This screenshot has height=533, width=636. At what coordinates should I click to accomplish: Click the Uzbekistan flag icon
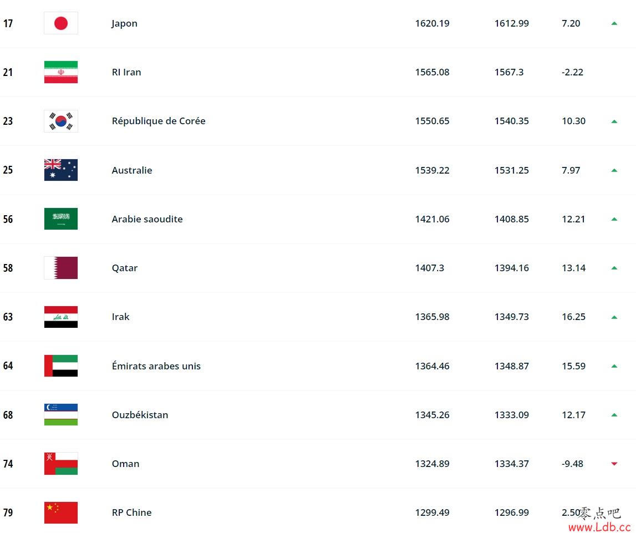[61, 414]
